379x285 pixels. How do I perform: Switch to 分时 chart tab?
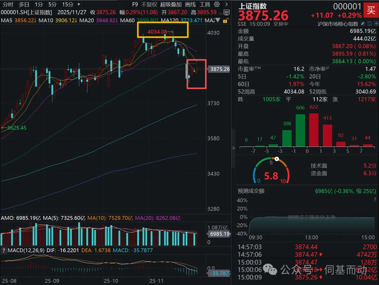click(8, 5)
